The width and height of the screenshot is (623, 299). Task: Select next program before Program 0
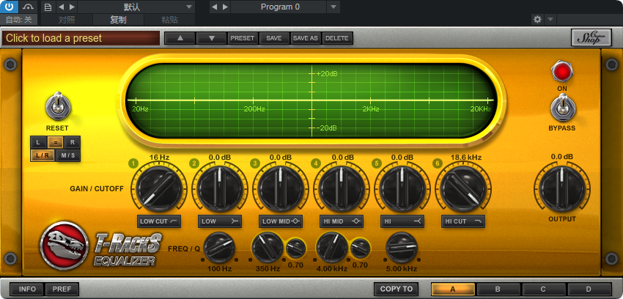click(x=225, y=7)
